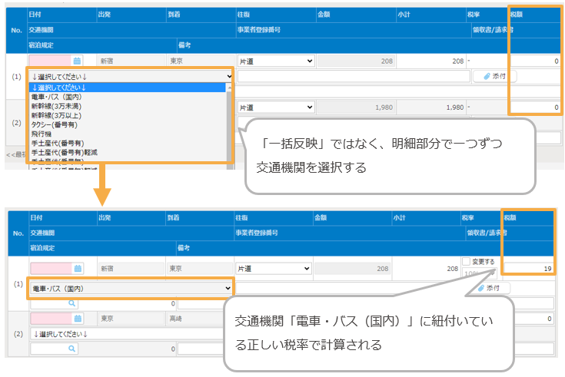Open 片道 dropdown in top table row 1

275,61
